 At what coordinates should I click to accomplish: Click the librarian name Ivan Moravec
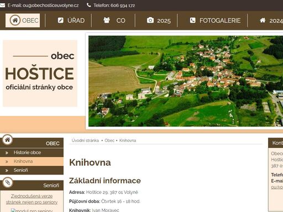[106, 210]
